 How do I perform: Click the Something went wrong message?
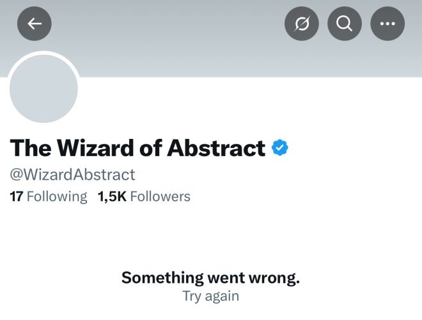coord(210,278)
